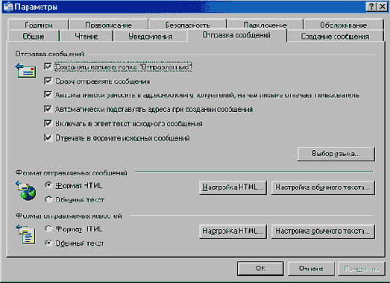
Task: Click the globe mail format icon
Action: tap(26, 190)
